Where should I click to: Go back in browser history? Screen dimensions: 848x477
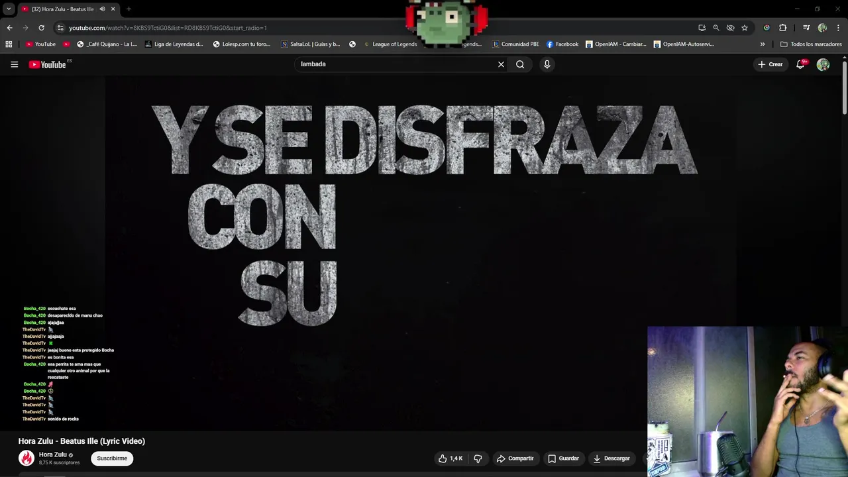pos(9,28)
